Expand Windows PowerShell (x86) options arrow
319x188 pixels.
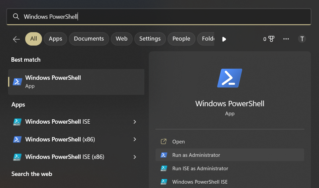(135, 139)
